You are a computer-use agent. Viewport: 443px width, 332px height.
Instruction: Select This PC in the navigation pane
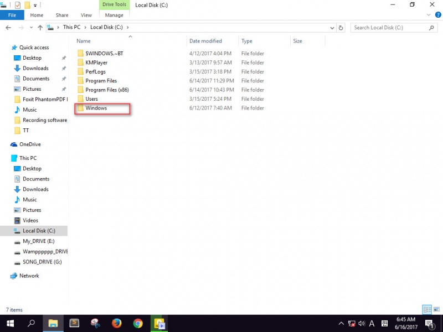coord(28,158)
